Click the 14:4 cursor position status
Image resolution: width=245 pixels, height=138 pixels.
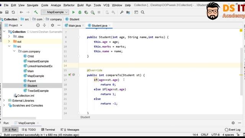[x=195, y=135]
